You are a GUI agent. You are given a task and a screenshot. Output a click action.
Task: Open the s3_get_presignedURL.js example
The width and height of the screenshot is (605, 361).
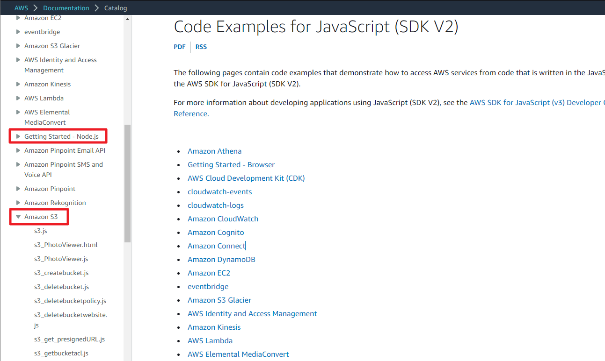70,339
